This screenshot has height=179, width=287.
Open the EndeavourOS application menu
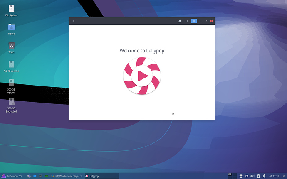point(11,176)
